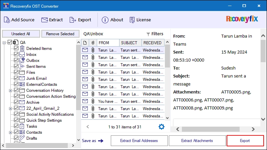Uncheck the Conversation History checkbox
267x150 pixels.
(16, 90)
